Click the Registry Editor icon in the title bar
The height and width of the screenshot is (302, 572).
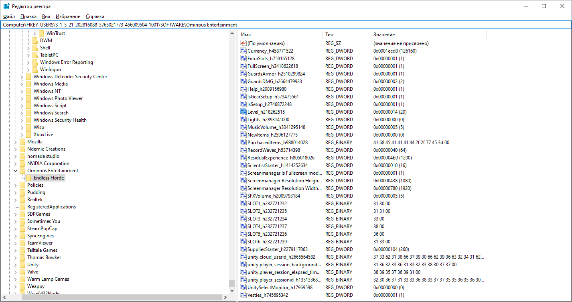6,6
